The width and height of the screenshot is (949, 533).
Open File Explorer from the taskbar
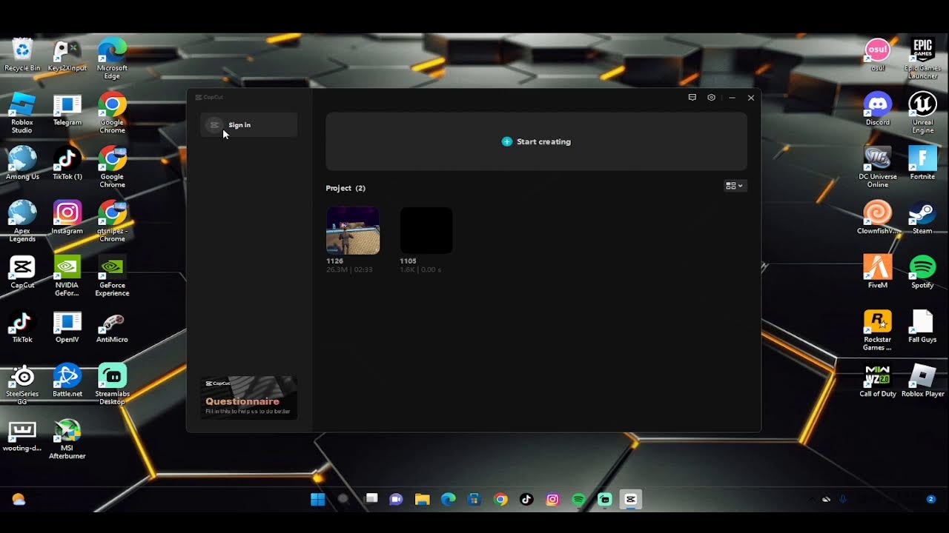point(422,499)
